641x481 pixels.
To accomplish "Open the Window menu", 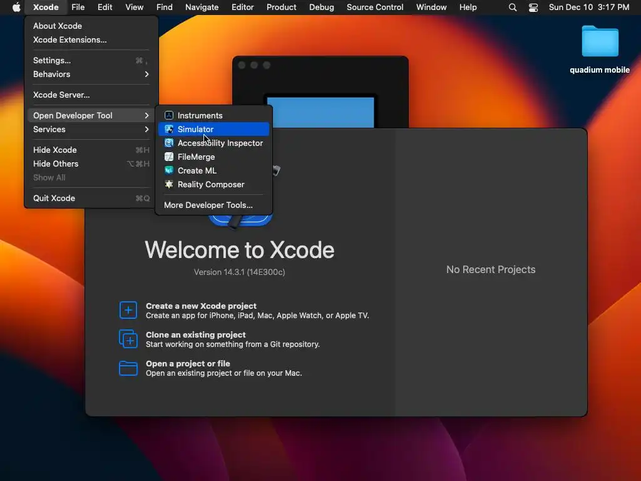I will 431,7.
